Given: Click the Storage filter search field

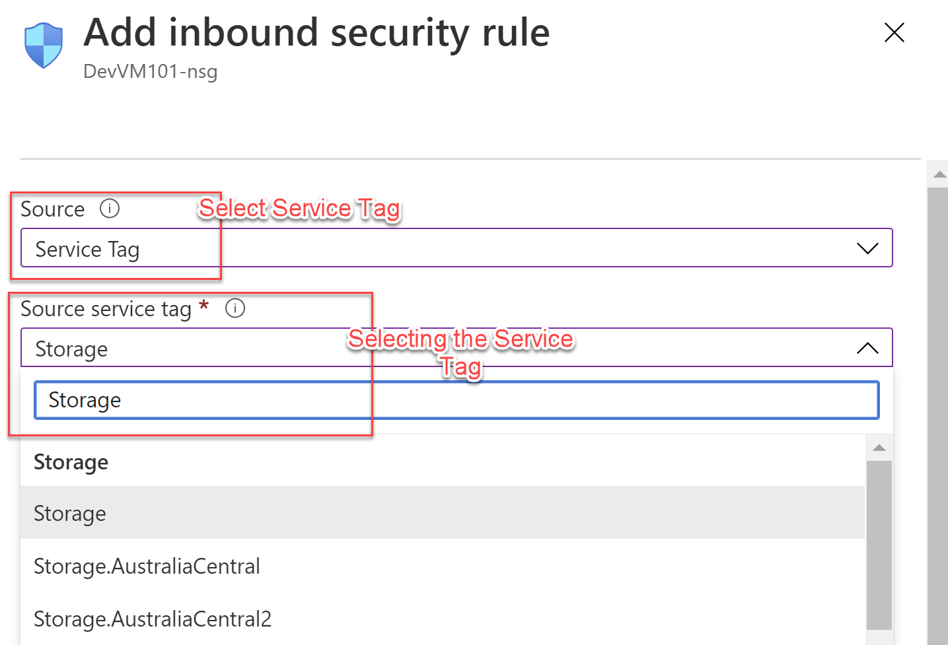Looking at the screenshot, I should coord(456,400).
